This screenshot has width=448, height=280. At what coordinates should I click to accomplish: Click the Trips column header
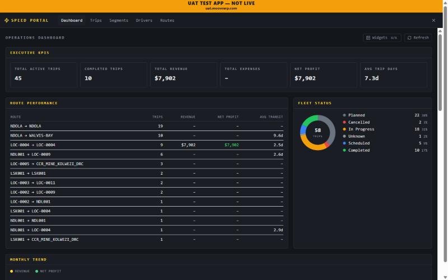coord(157,117)
